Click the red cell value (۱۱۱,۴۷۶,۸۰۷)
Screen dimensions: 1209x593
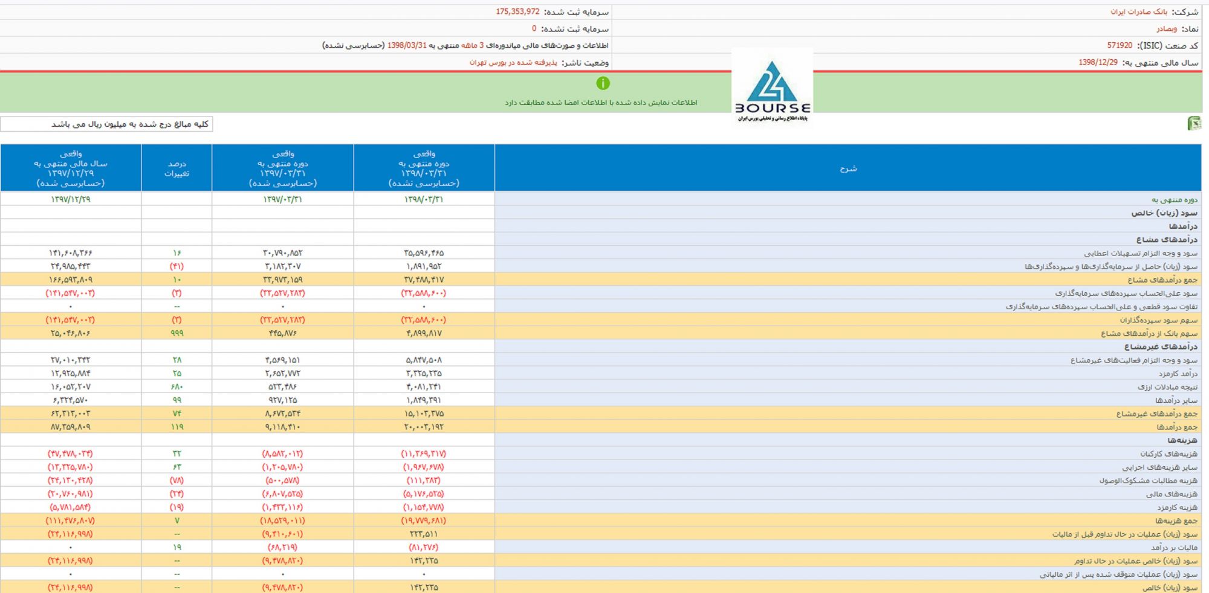[71, 521]
